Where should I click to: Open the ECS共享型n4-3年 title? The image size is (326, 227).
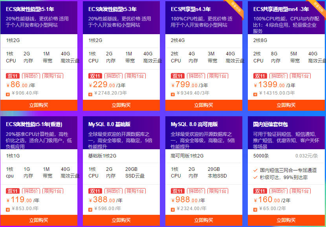(190, 9)
